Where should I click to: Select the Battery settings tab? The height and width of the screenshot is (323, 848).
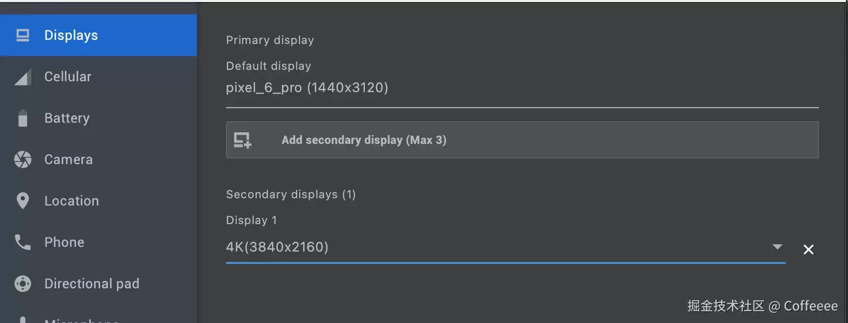coord(98,118)
